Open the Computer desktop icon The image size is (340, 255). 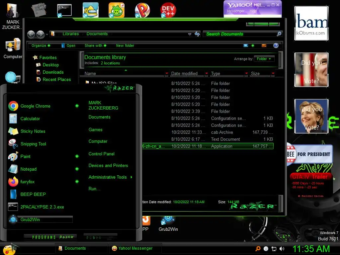(x=13, y=48)
